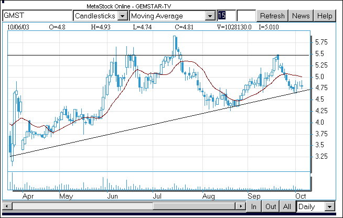Click the 5.5 price axis label
Viewport: 343px width, 218px height.
tap(319, 54)
